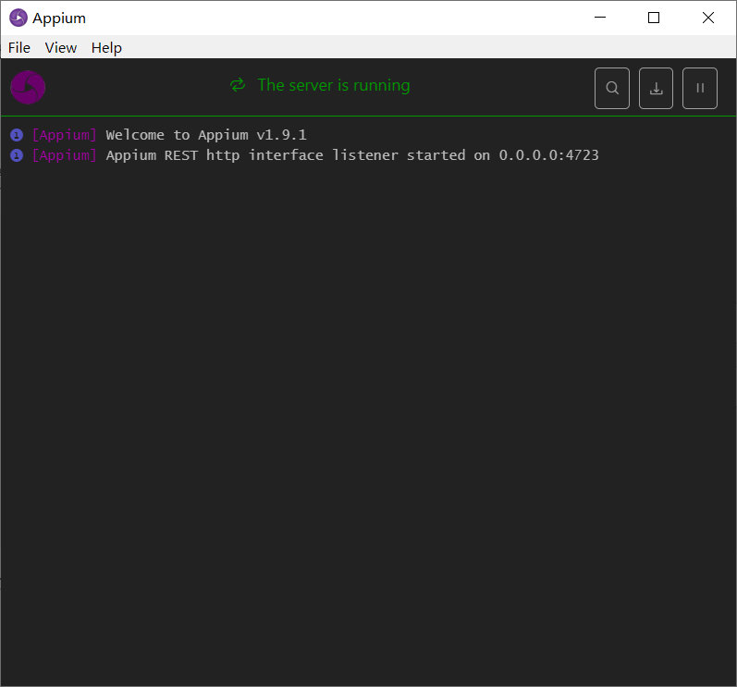Click the green refresh arrows status icon
Viewport: 737px width, 687px height.
(238, 85)
